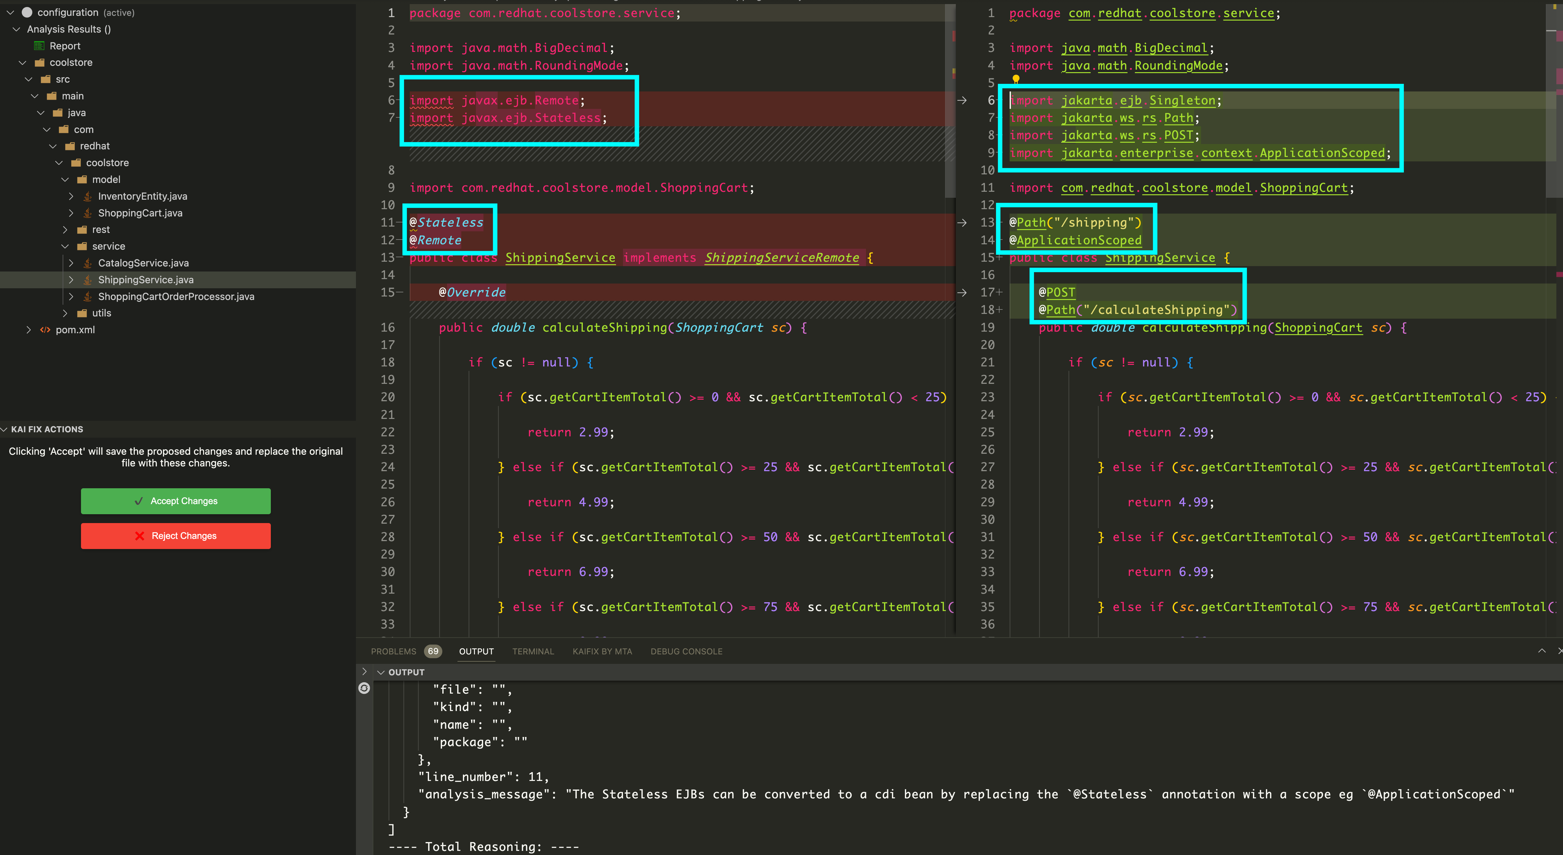Select InventoryEntity.java in the tree

pyautogui.click(x=143, y=196)
